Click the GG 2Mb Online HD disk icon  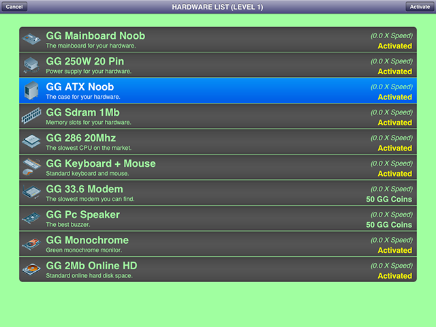31,269
